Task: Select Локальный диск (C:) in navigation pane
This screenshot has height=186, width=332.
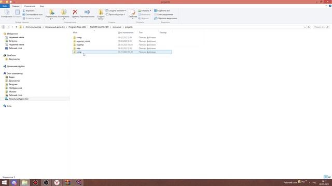Action: click(x=19, y=99)
